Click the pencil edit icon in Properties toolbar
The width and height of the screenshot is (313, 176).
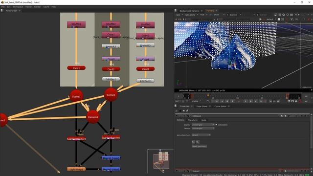[187, 111]
